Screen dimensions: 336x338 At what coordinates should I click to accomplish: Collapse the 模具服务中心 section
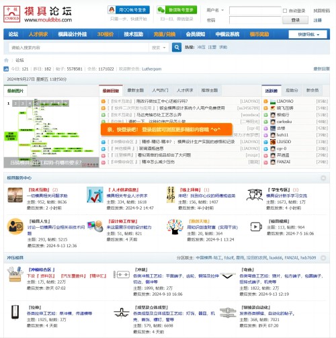pyautogui.click(x=323, y=178)
